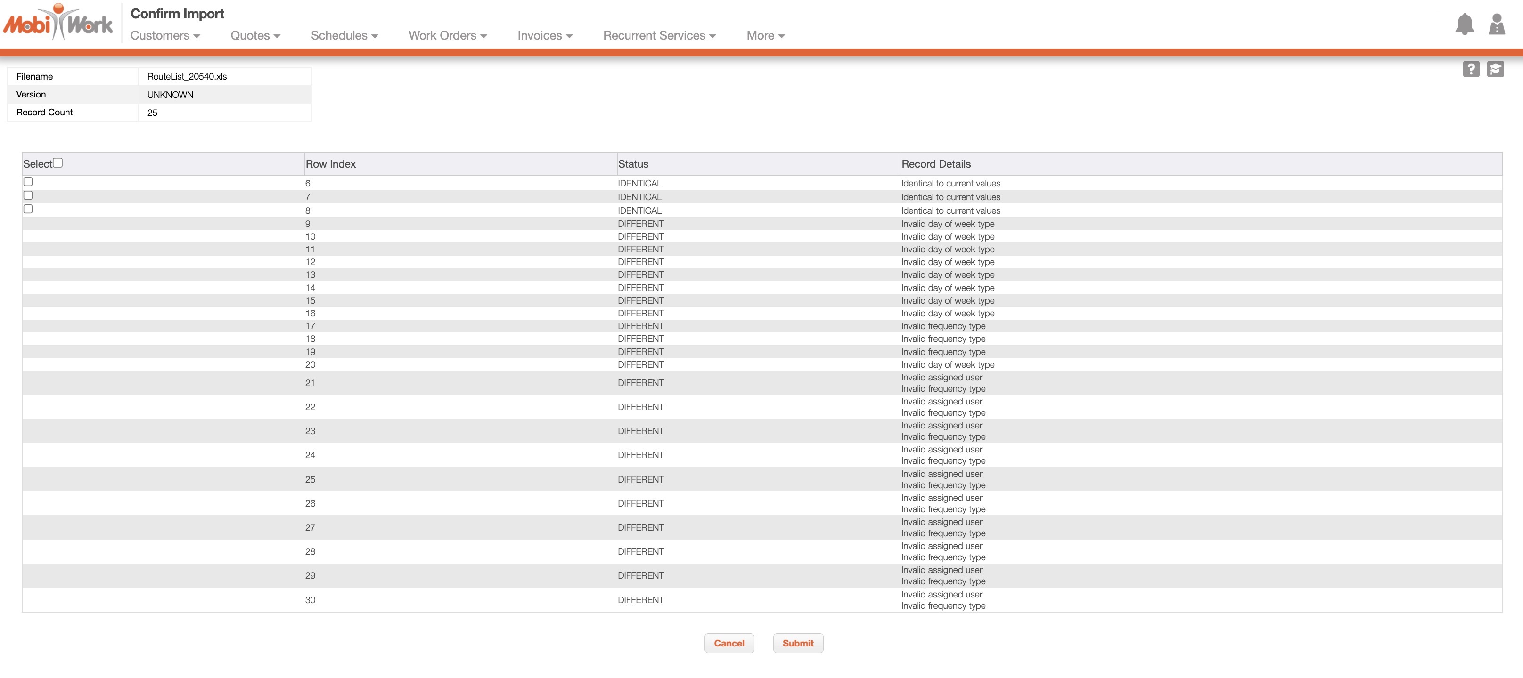Open the Recurrent Services menu
Image resolution: width=1523 pixels, height=678 pixels.
tap(659, 35)
